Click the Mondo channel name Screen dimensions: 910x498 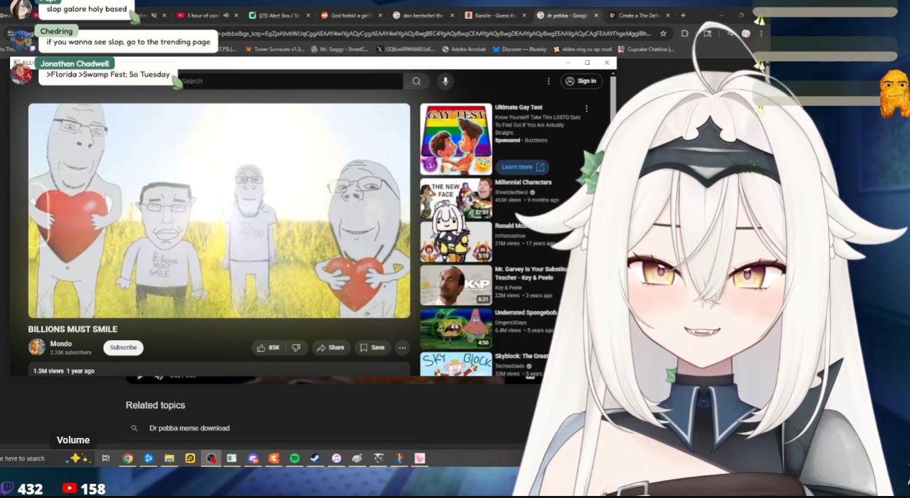[x=61, y=343]
